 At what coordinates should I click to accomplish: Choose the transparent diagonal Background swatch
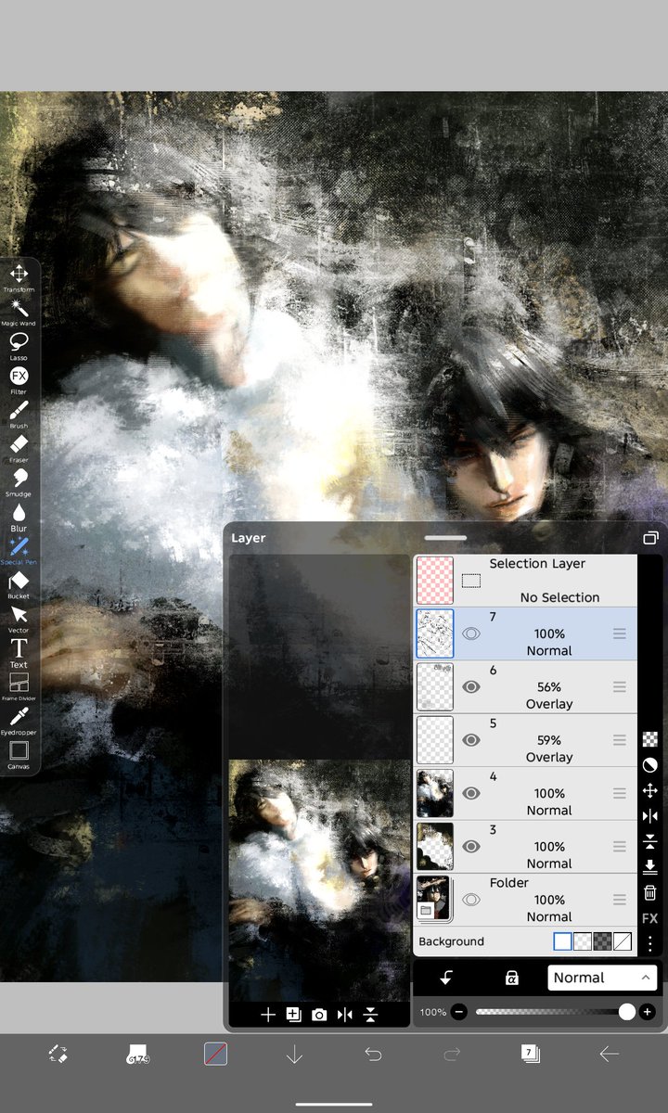point(623,941)
